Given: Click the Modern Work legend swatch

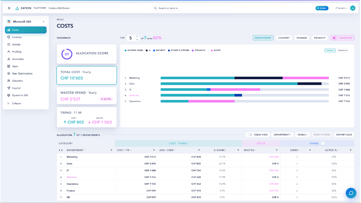Looking at the screenshot, I should 126,50.
